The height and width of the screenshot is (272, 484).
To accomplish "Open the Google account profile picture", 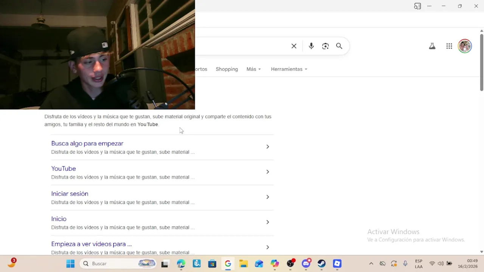I will pos(465,46).
